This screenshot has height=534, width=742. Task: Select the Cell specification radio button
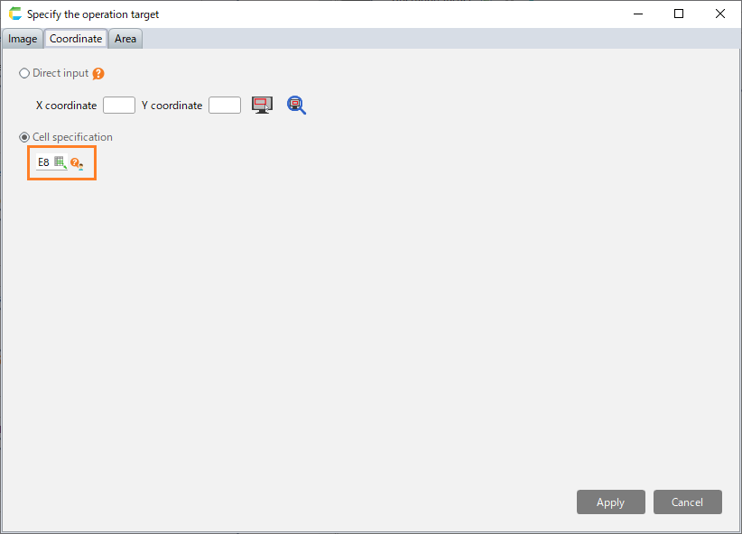click(x=24, y=137)
